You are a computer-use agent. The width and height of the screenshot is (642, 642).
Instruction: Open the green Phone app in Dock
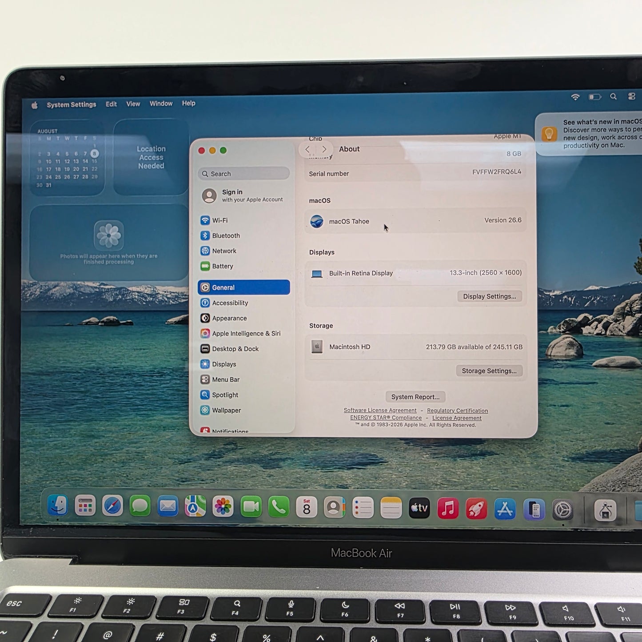click(279, 507)
